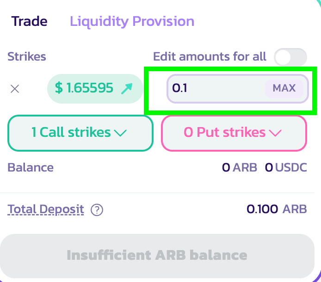This screenshot has width=321, height=282.
Task: Click the Edit amounts for all label text
Action: 210,57
